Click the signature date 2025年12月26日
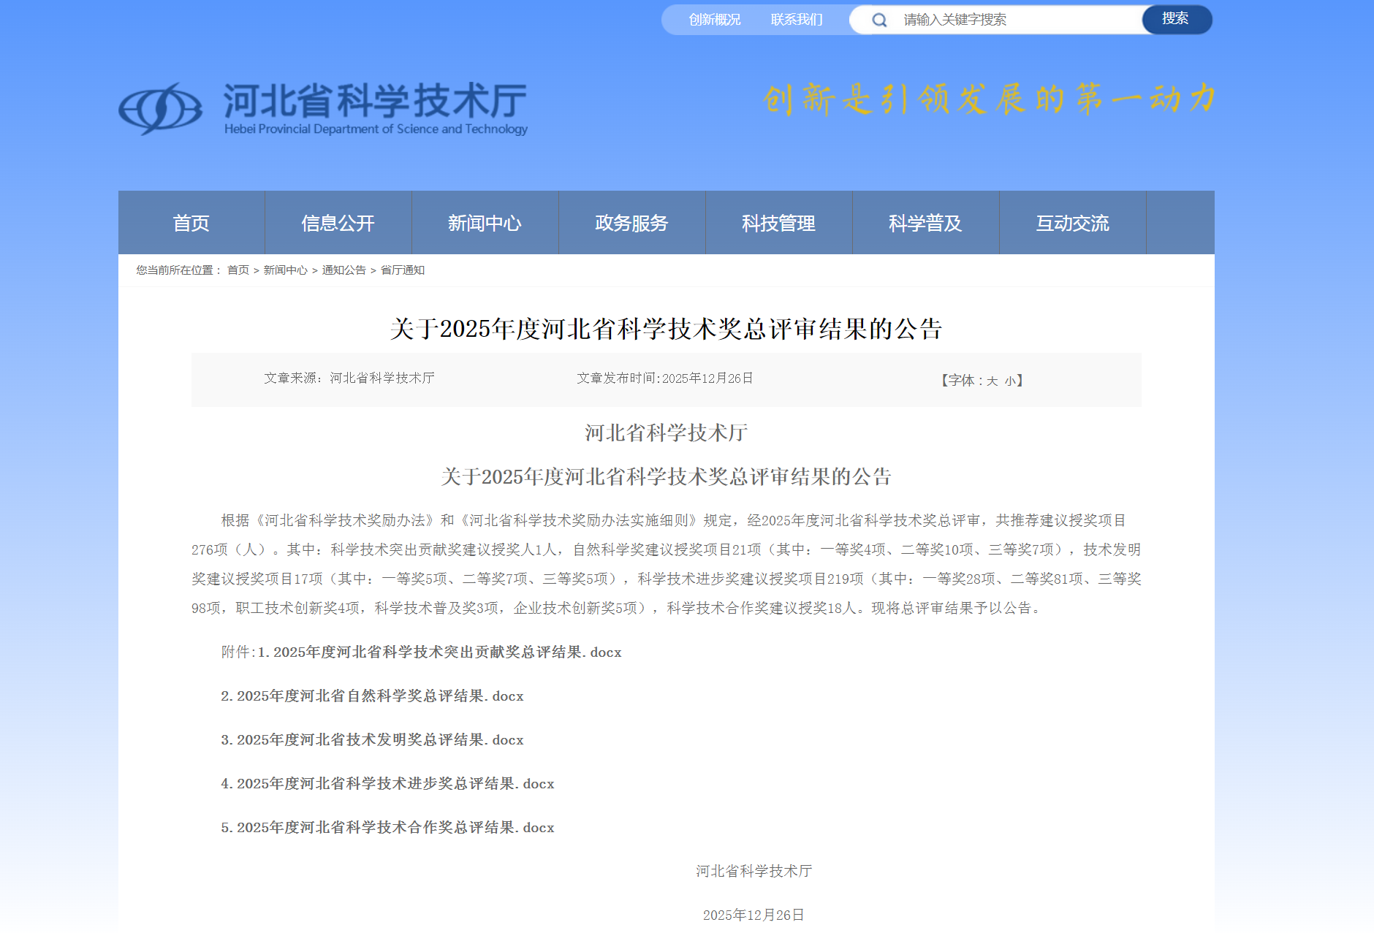Viewport: 1374px width, 933px height. coord(754,915)
